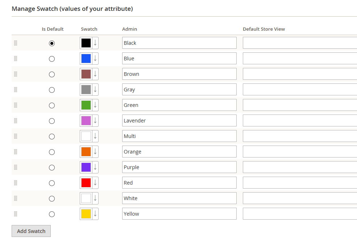Select the drag handle on the Gray row

click(16, 90)
